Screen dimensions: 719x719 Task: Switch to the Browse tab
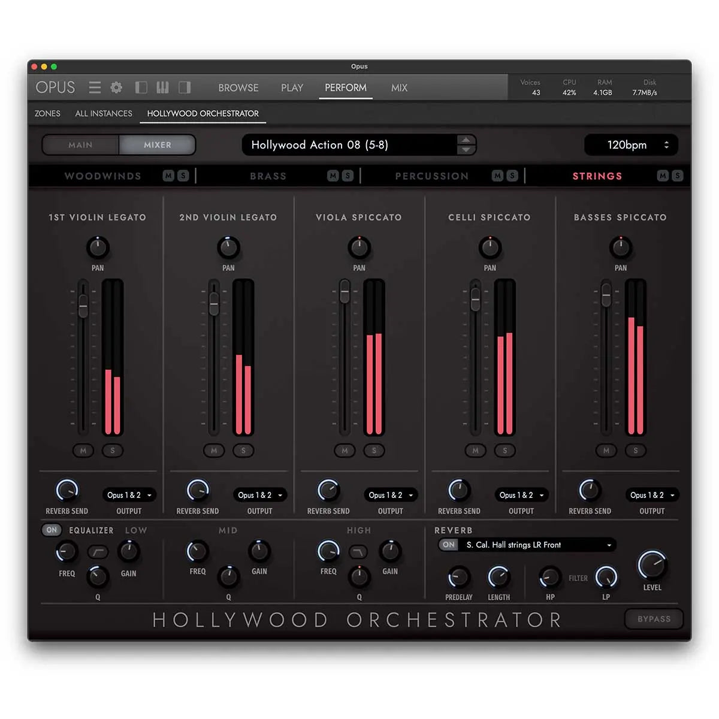[238, 87]
